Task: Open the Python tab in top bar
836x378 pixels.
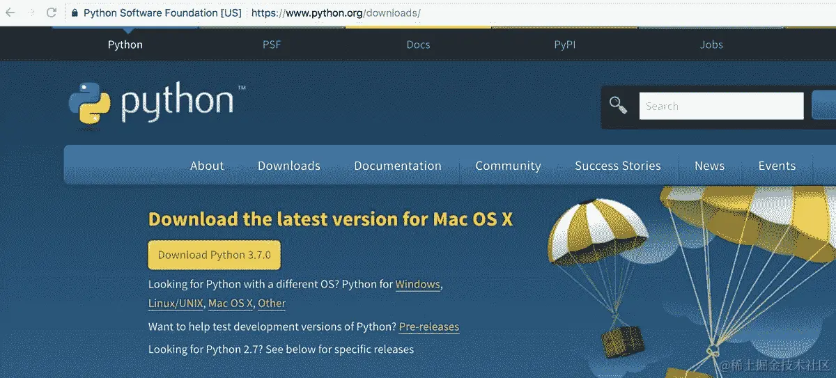Action: [x=125, y=45]
